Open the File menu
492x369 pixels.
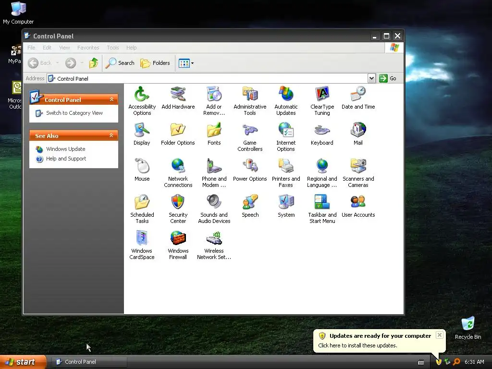click(x=31, y=48)
